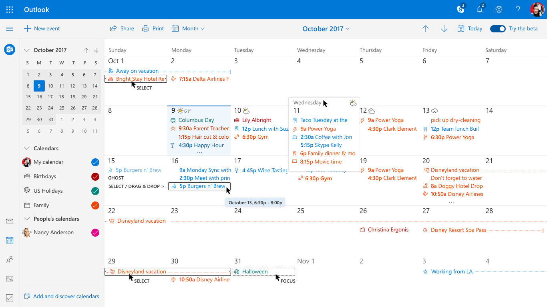547x307 pixels.
Task: Open 9:30a Parent Teacher event
Action: (199, 128)
